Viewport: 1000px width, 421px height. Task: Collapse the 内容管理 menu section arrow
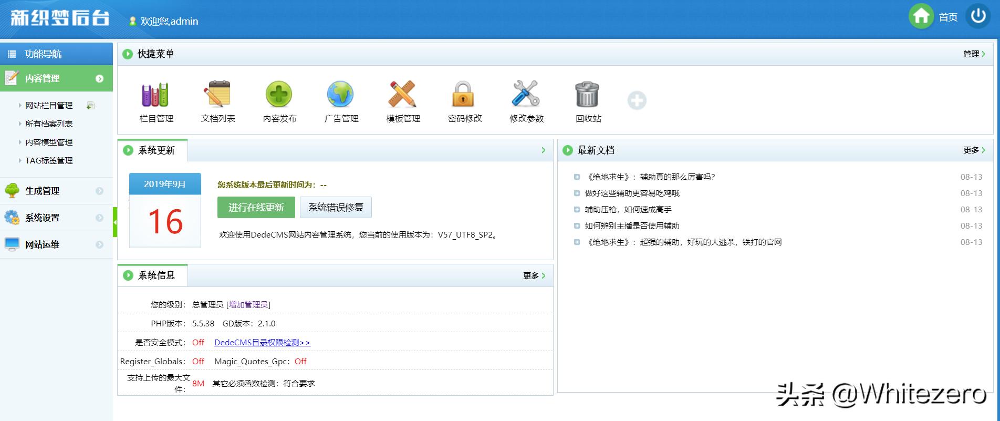coord(99,79)
